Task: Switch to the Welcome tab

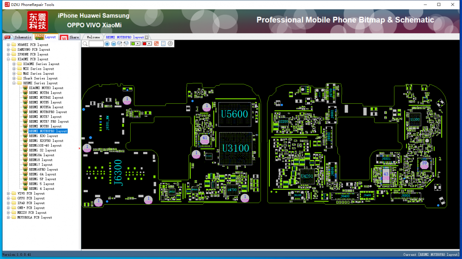Action: [x=93, y=37]
